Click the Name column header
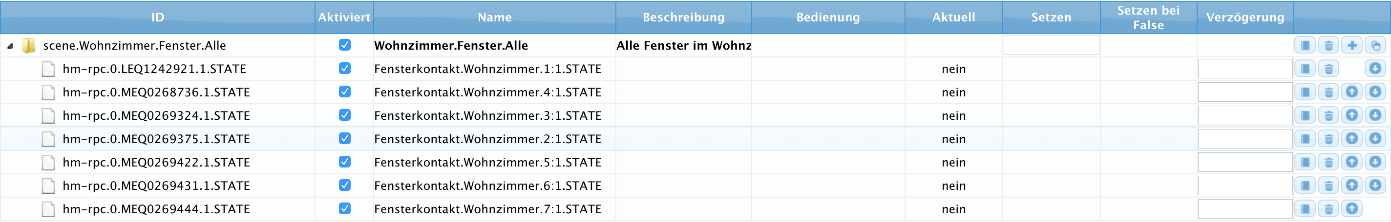 [x=494, y=17]
